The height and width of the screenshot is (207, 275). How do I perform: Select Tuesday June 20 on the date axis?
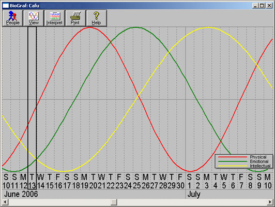tap(93, 181)
